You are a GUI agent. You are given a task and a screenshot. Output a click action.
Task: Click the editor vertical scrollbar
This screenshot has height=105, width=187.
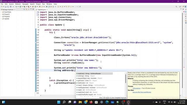click(x=182, y=50)
